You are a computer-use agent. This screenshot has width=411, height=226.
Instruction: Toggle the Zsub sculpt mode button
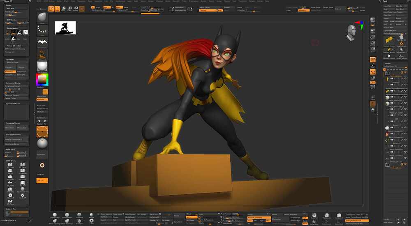click(x=126, y=7)
